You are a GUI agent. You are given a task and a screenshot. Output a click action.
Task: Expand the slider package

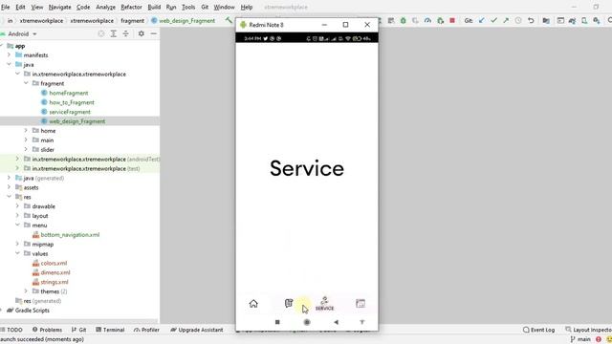tap(26, 149)
